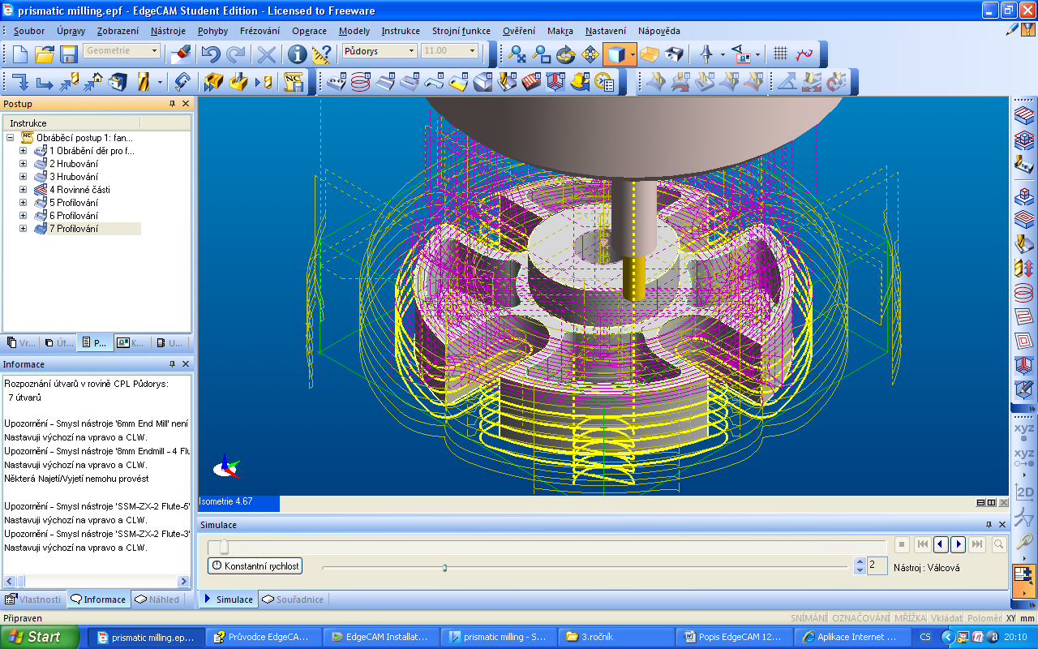The width and height of the screenshot is (1038, 649).
Task: Select the gold end mill tool icon
Action: pos(144,82)
